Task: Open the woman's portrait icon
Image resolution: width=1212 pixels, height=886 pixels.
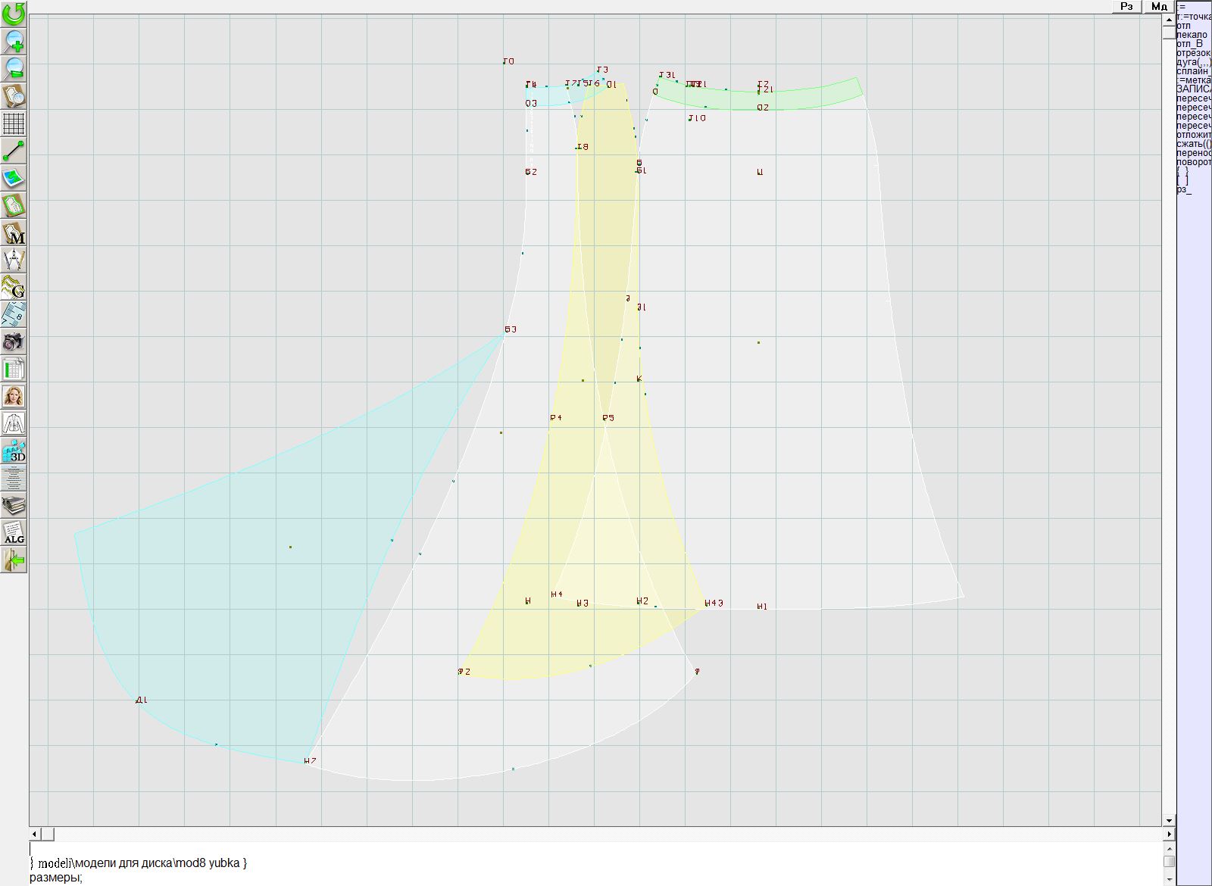Action: (14, 396)
